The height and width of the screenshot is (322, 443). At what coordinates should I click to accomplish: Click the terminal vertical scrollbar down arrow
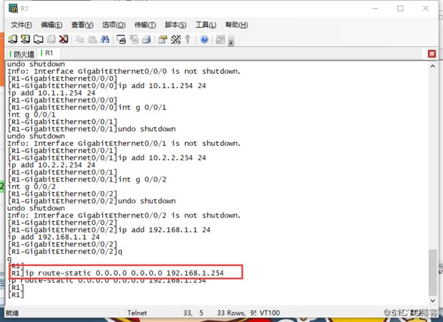pos(433,299)
